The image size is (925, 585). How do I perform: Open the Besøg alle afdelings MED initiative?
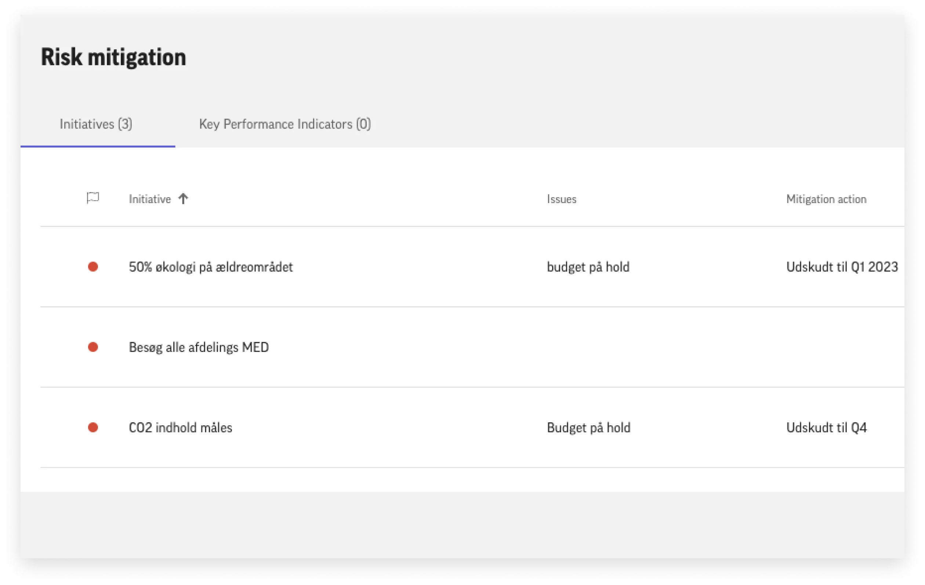click(199, 347)
